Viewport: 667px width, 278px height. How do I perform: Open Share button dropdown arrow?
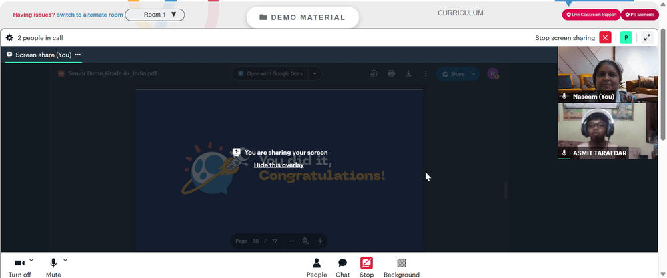[x=474, y=74]
